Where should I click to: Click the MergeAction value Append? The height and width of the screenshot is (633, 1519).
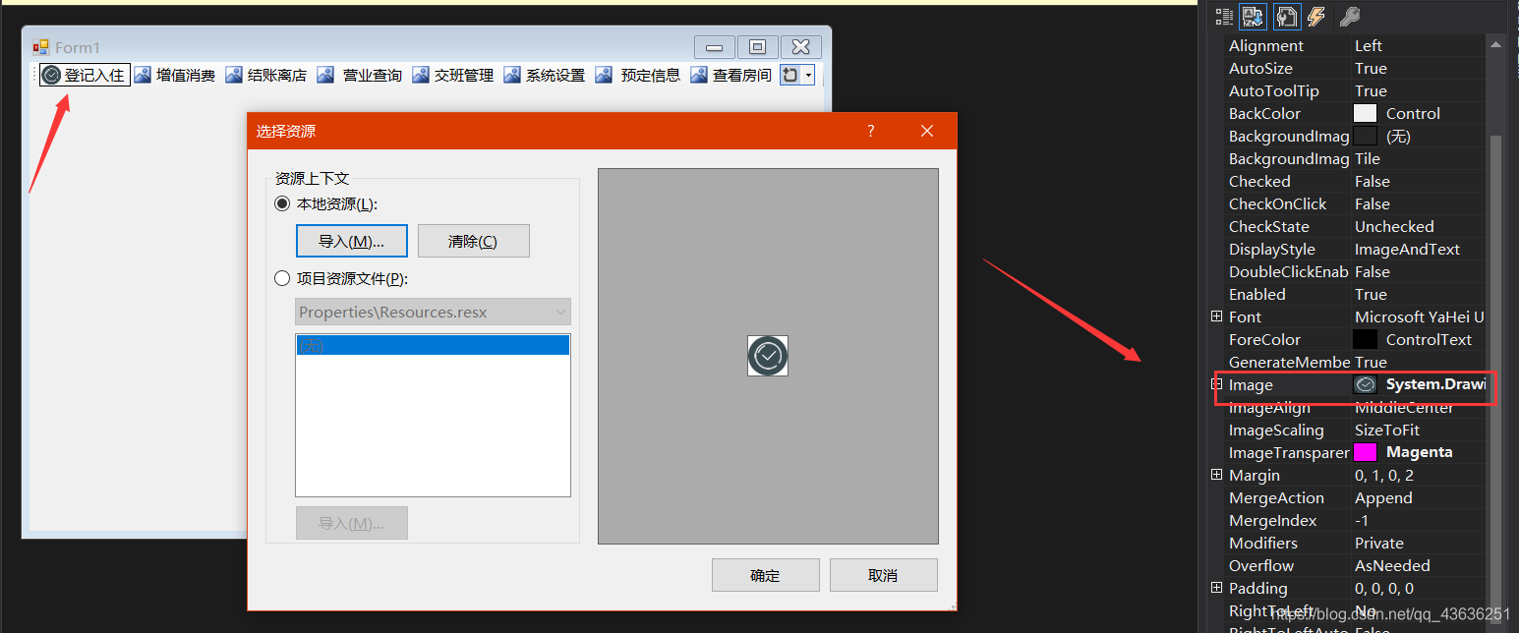click(x=1383, y=497)
